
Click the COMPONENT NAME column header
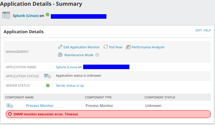(x=19, y=97)
